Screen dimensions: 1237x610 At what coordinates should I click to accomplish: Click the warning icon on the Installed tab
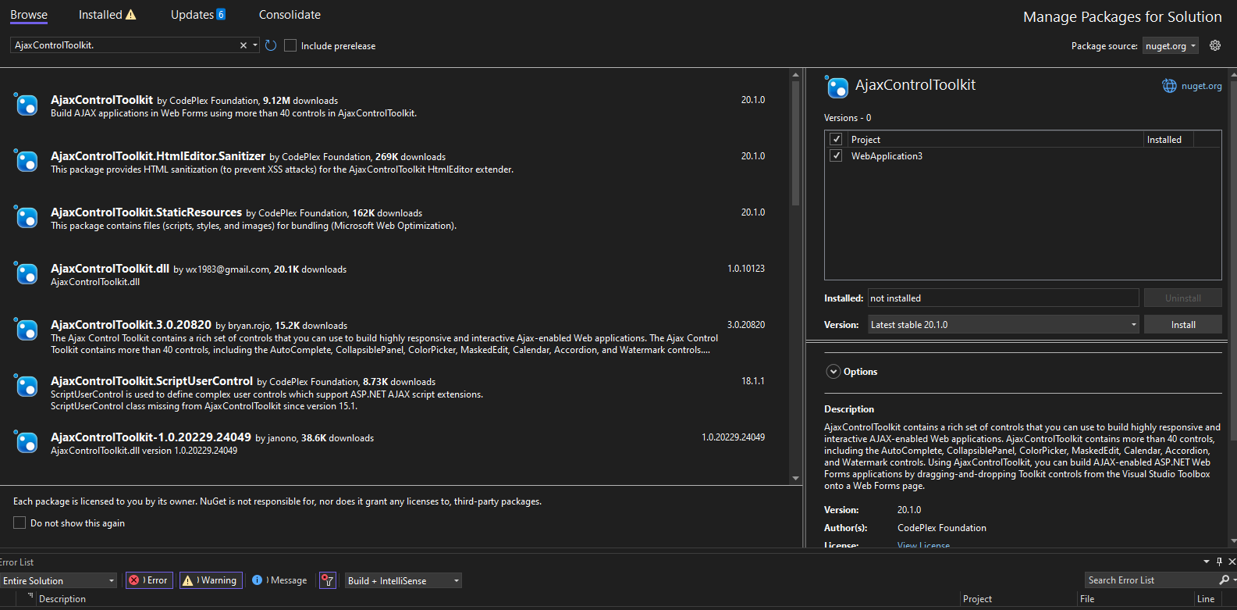(131, 15)
